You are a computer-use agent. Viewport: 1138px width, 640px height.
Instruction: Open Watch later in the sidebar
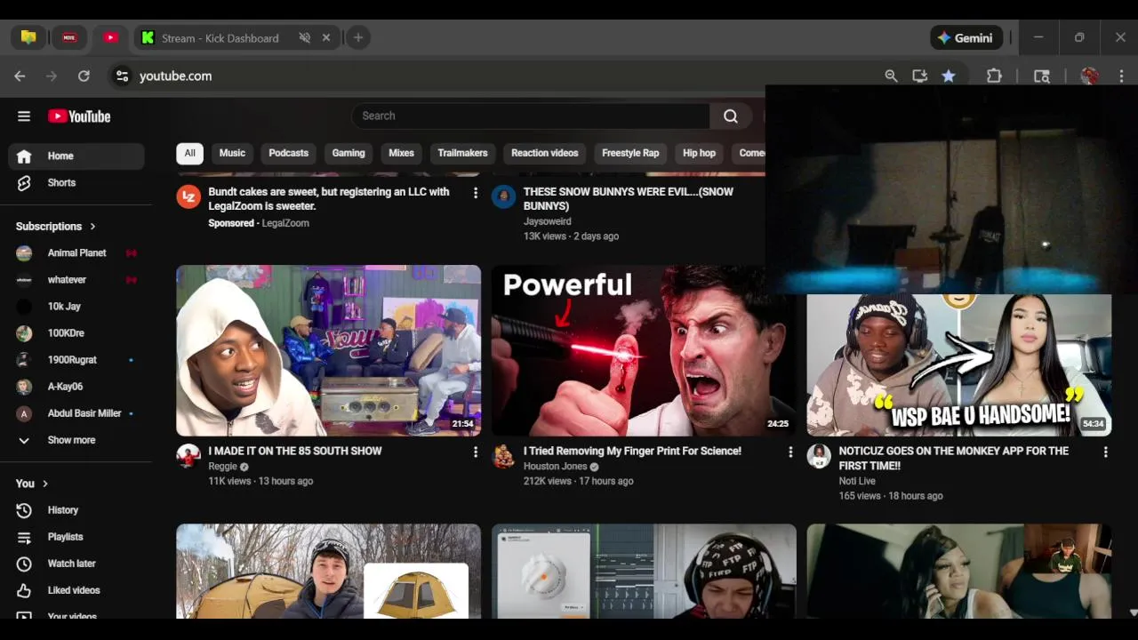click(x=76, y=564)
